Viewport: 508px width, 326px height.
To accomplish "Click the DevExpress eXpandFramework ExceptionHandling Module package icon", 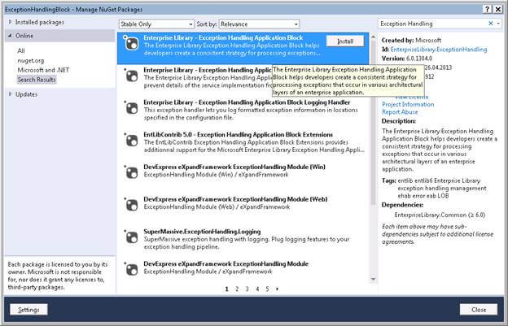I will click(x=131, y=269).
